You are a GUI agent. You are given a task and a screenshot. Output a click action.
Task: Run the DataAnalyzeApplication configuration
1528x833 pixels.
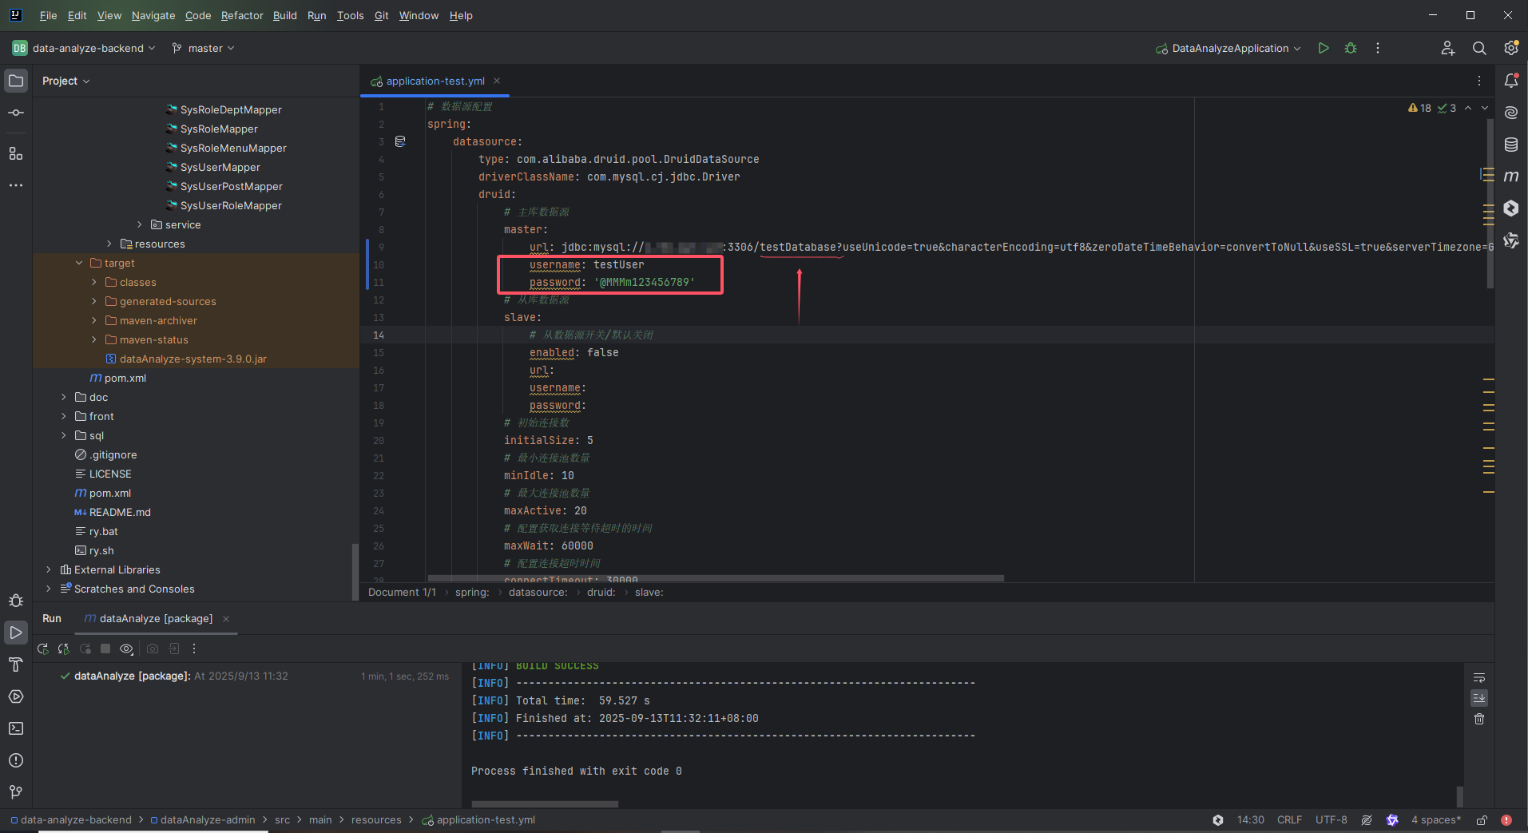pyautogui.click(x=1323, y=48)
